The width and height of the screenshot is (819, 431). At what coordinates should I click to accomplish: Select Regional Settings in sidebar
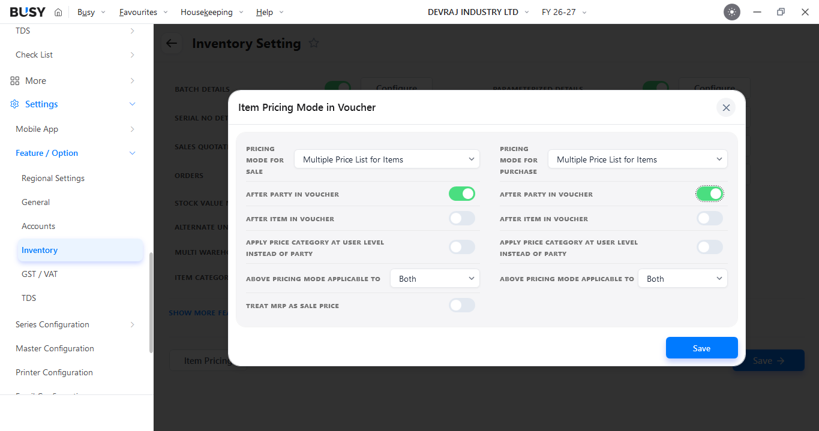pos(53,178)
